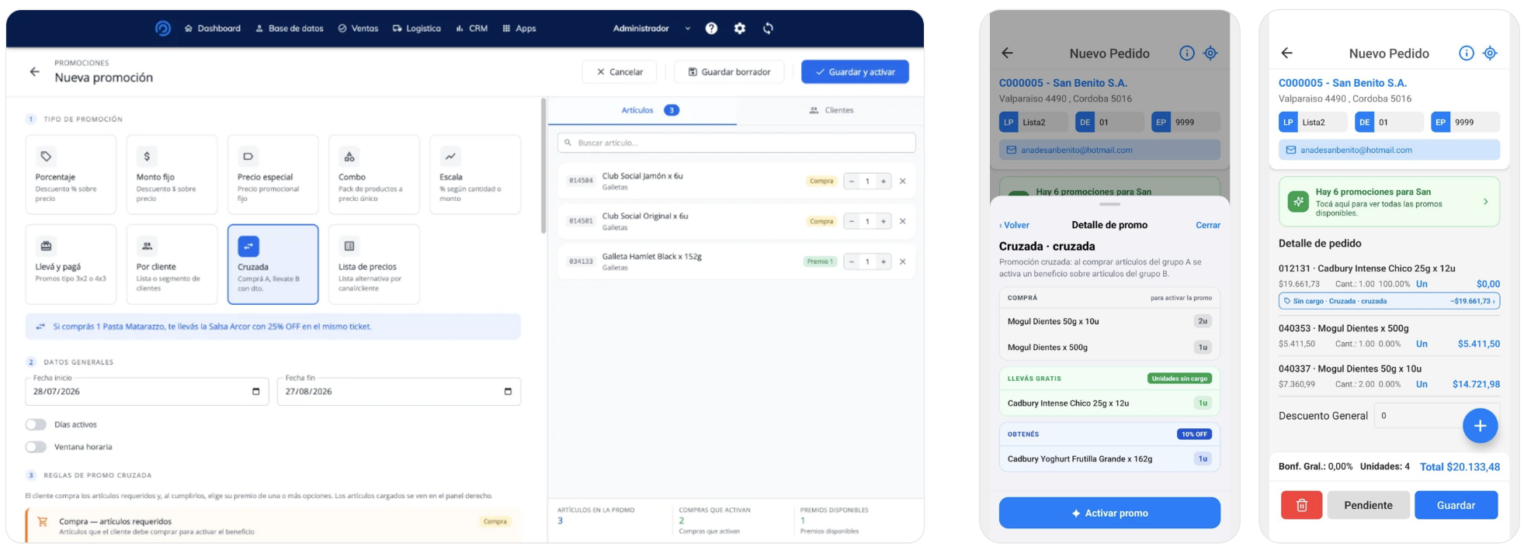1531x557 pixels.
Task: Click the Cancelar button
Action: tap(620, 72)
